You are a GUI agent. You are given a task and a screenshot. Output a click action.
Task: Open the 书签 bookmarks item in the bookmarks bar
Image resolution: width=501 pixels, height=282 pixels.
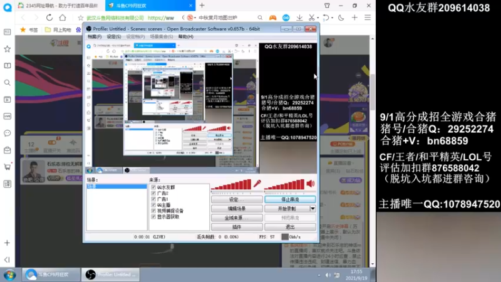tap(29, 29)
